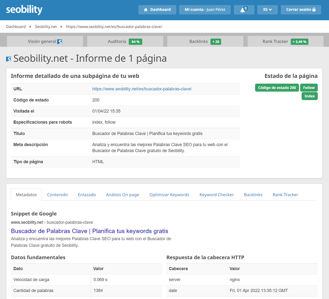The height and width of the screenshot is (299, 329).
Task: Click the Google snippet title link
Action: pyautogui.click(x=89, y=231)
